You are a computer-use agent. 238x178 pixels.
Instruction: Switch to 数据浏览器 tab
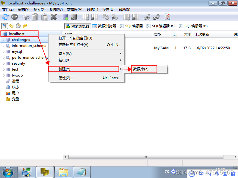tap(104, 26)
